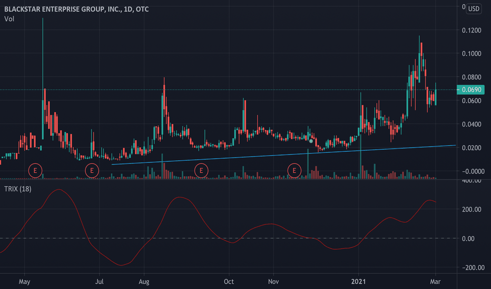Click the TRIX (18) indicator label

click(x=17, y=189)
